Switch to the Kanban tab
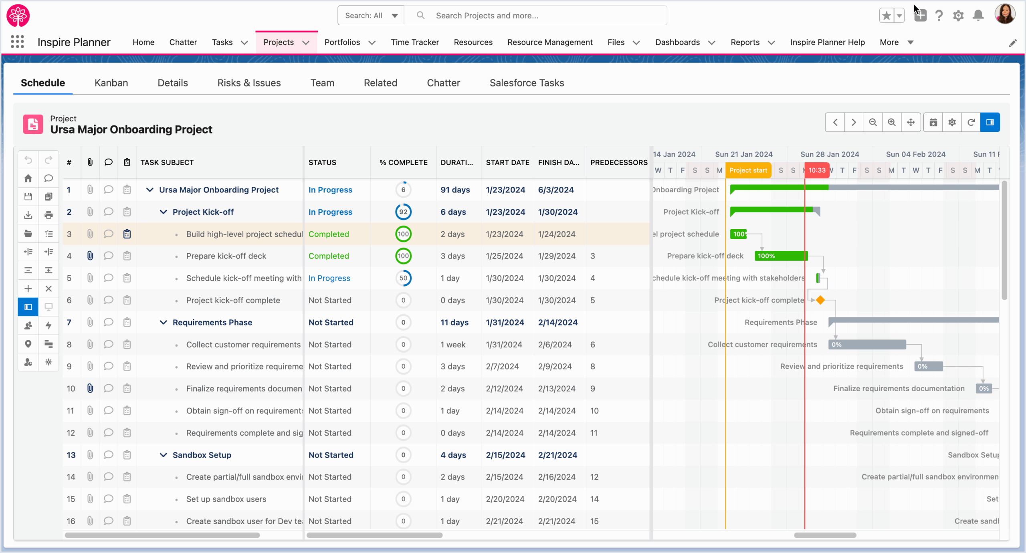 tap(111, 83)
